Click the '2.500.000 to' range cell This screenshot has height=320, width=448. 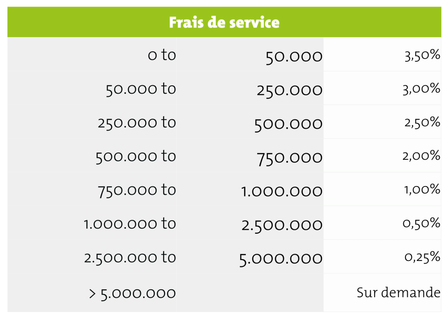130,257
